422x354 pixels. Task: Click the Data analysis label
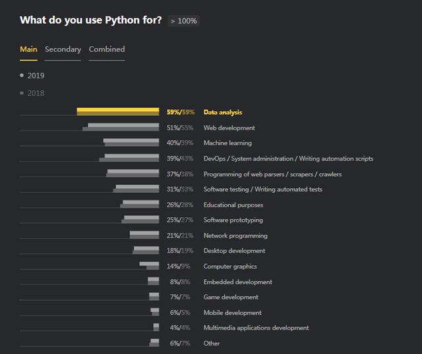click(x=223, y=113)
